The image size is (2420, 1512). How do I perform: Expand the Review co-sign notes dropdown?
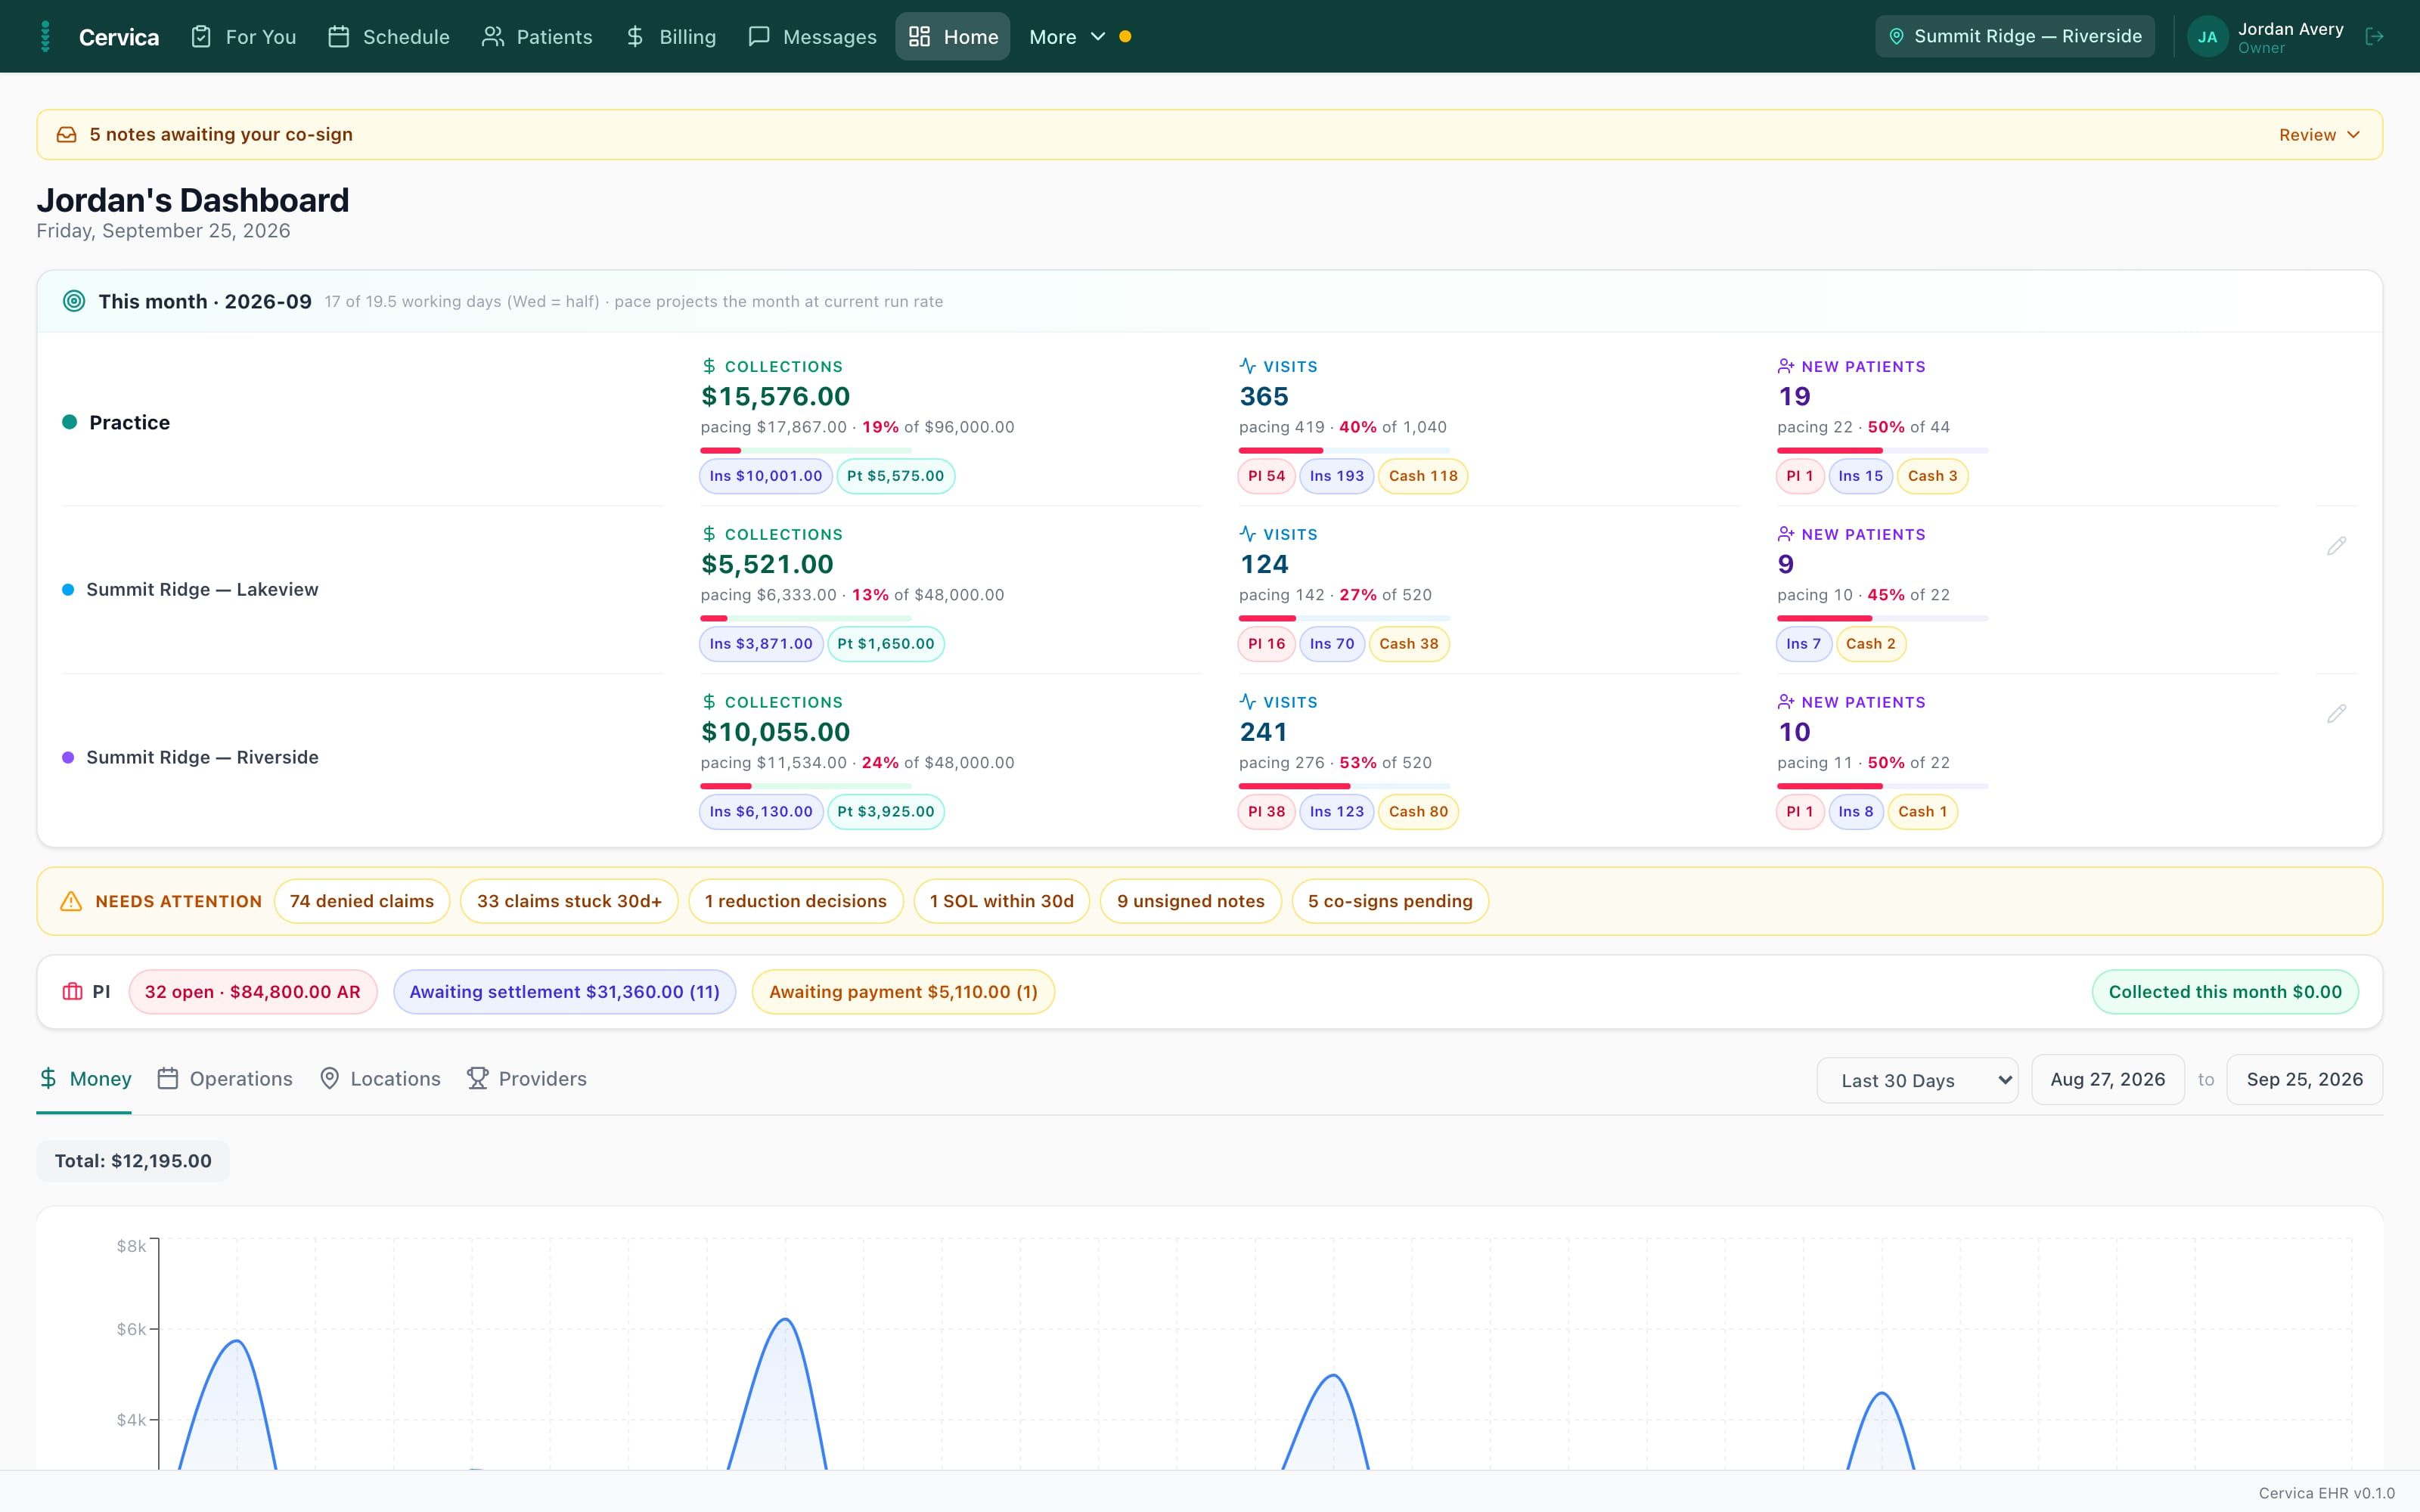(x=2319, y=135)
